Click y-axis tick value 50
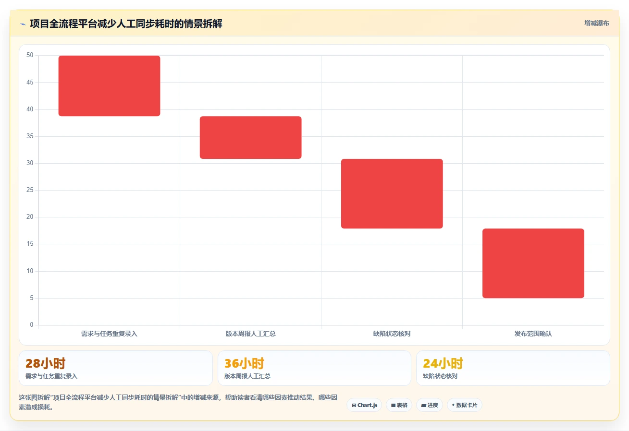Image resolution: width=629 pixels, height=431 pixels. coord(30,55)
